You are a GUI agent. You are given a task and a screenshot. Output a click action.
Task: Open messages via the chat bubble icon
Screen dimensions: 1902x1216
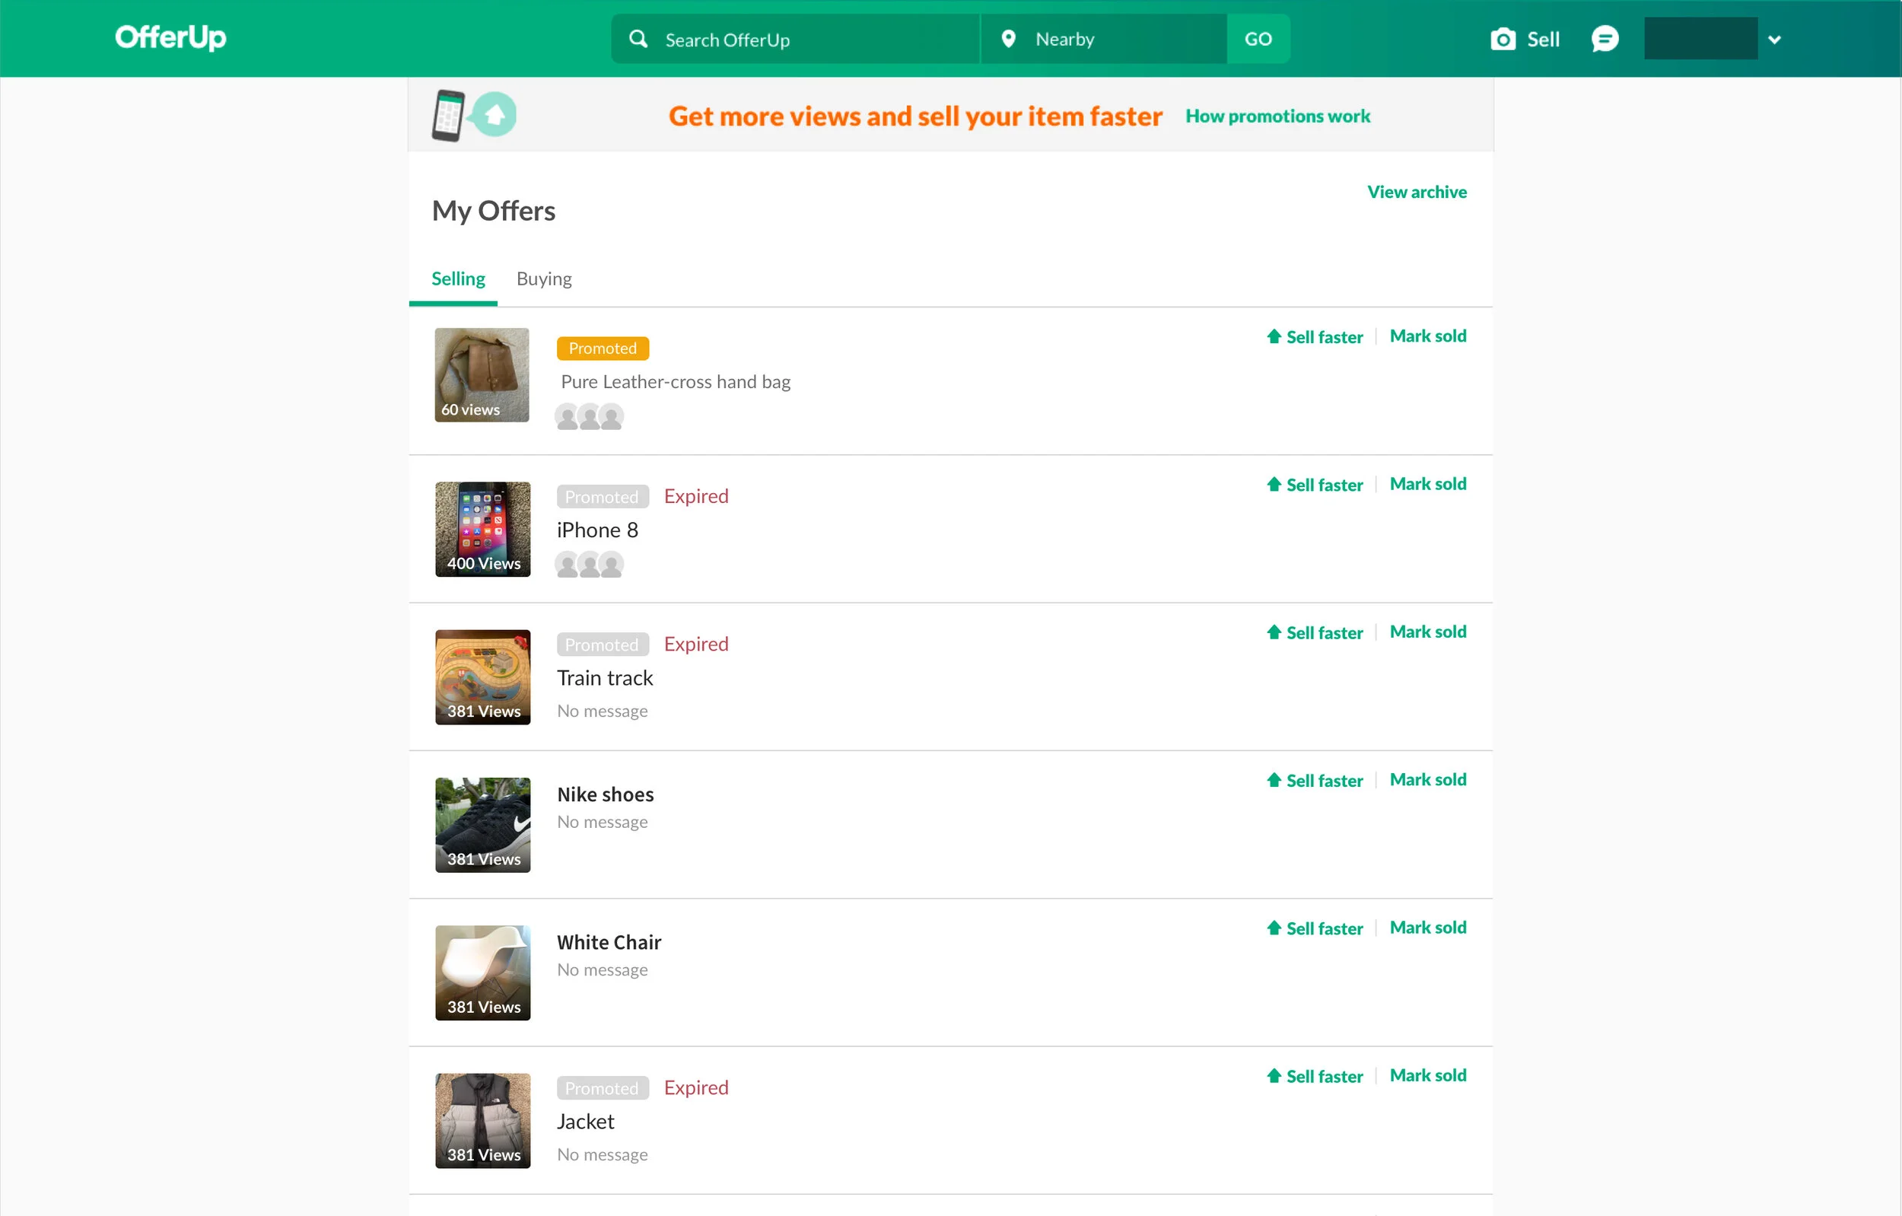(x=1605, y=38)
